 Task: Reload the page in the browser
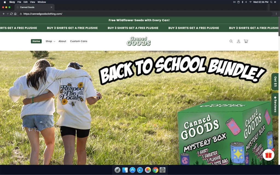11,14
